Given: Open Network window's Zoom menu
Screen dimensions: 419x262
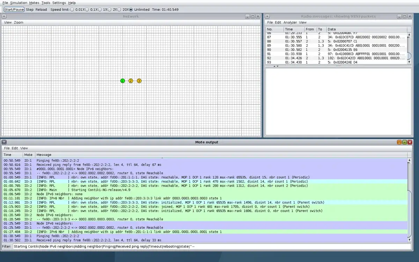Looking at the screenshot, I should point(19,22).
